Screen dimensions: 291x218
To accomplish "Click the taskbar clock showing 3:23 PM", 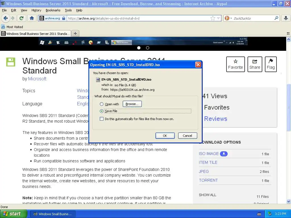I will click(280, 214).
